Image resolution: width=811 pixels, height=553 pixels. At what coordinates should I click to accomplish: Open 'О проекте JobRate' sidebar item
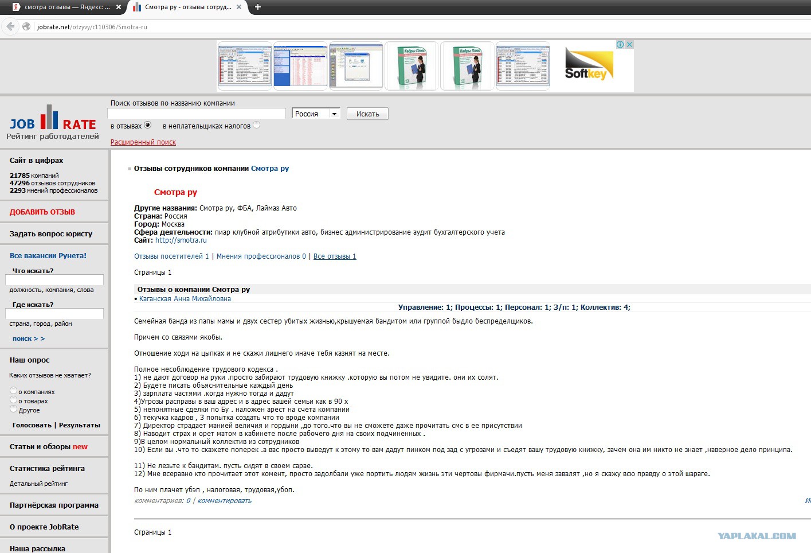(44, 527)
